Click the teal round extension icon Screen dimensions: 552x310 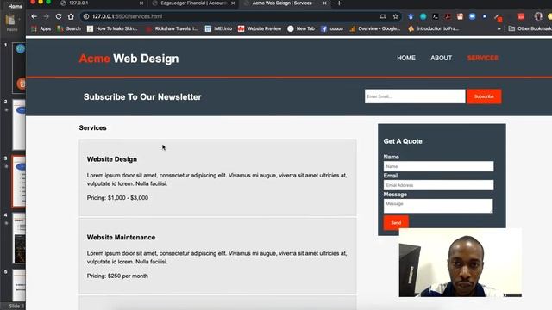pyautogui.click(x=423, y=16)
